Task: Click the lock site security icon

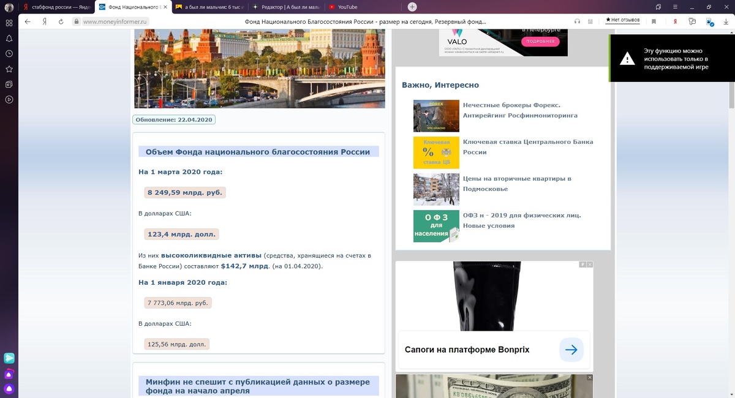Action: (x=77, y=21)
